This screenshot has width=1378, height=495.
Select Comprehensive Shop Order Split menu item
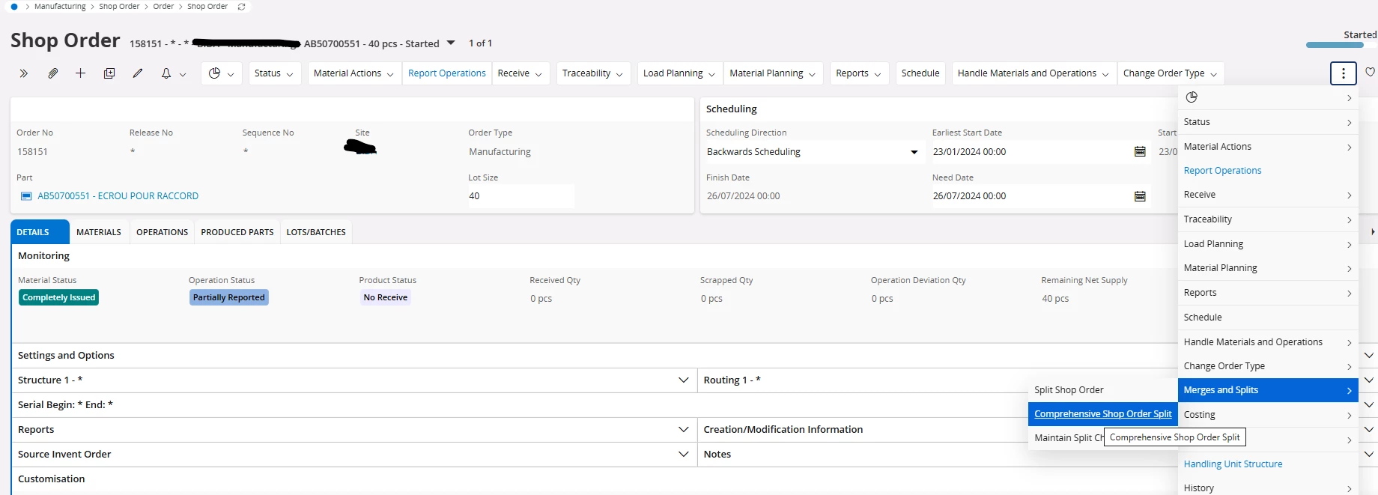point(1102,414)
